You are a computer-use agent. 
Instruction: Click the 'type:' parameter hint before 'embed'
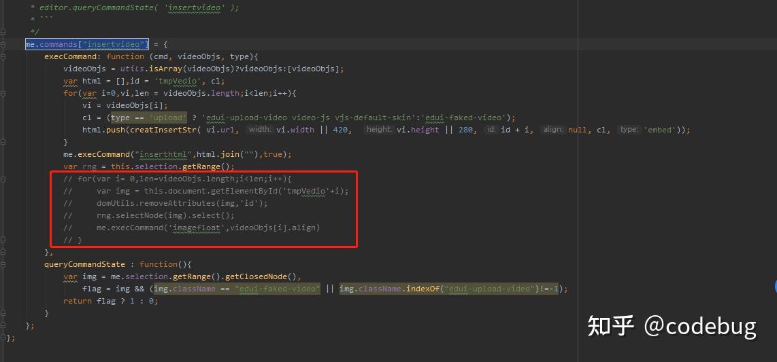click(x=629, y=130)
